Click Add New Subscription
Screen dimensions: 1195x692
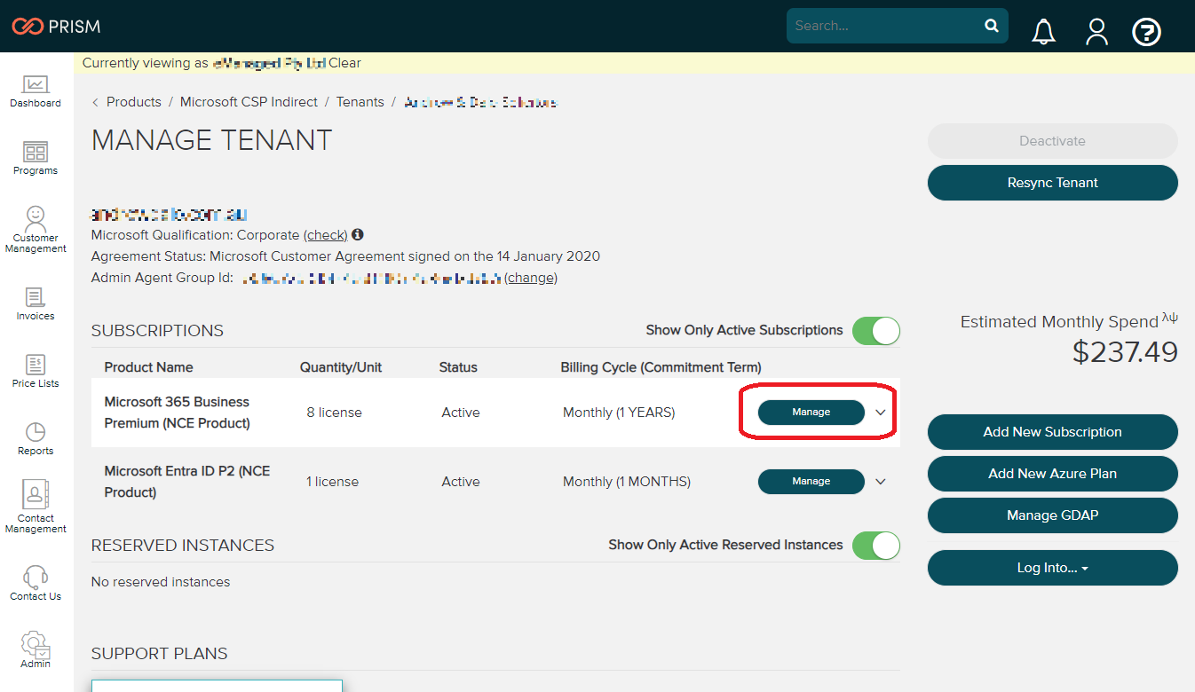1053,432
